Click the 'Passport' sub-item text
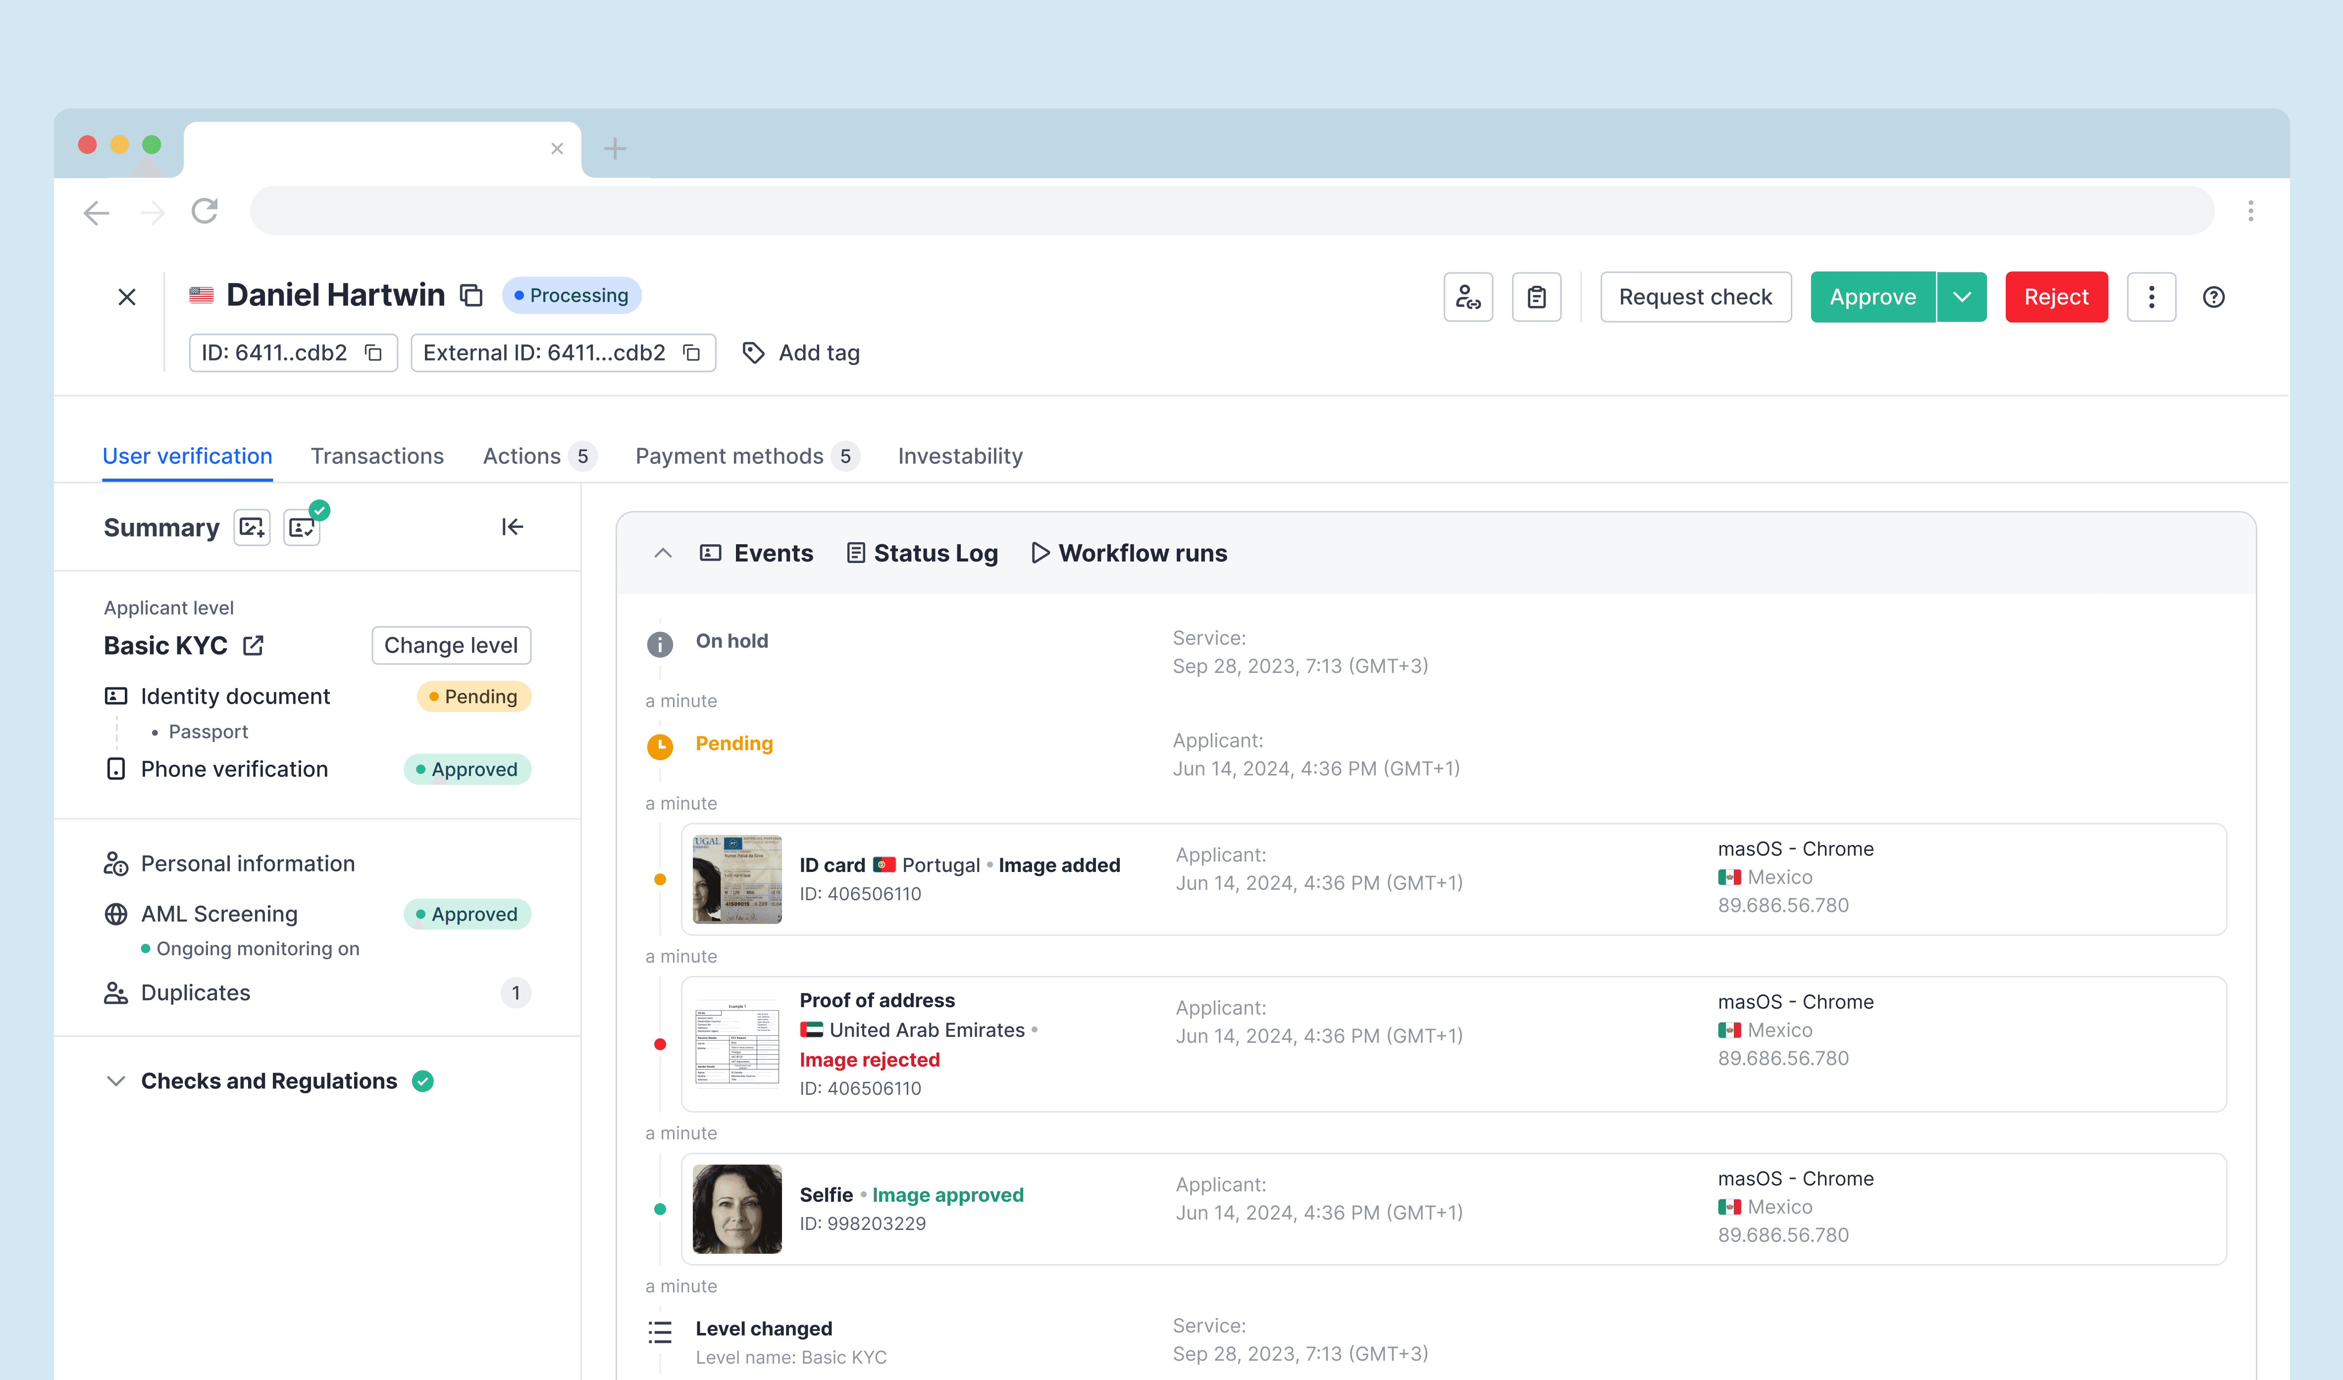 pyautogui.click(x=208, y=732)
